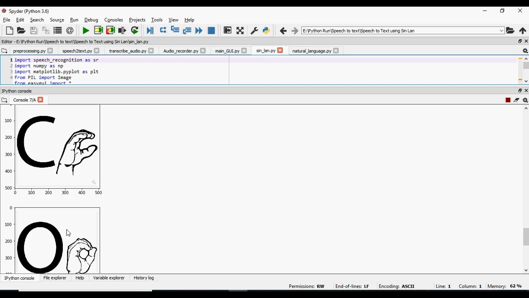The image size is (529, 298).
Task: Re-run the last script
Action: [135, 31]
